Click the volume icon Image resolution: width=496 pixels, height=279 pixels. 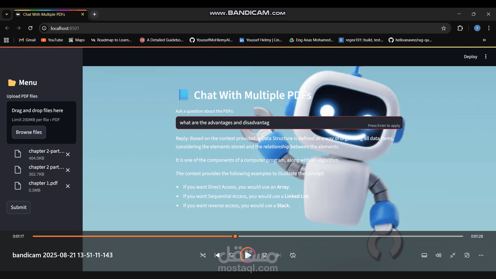pyautogui.click(x=438, y=255)
